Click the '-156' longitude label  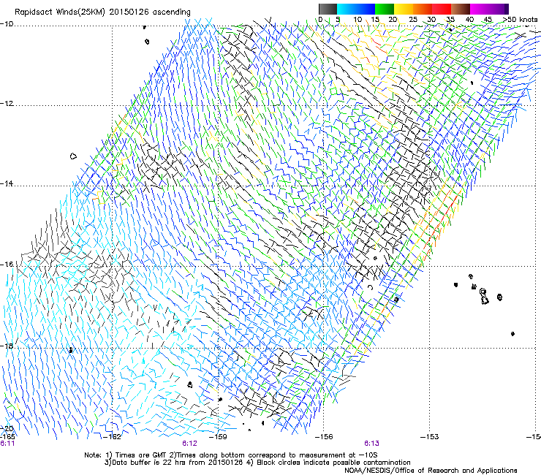pyautogui.click(x=324, y=437)
